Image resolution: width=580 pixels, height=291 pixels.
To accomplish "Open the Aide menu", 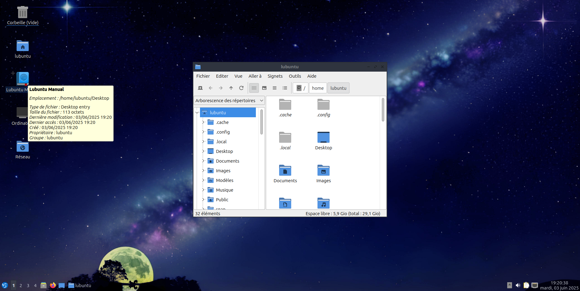I will click(x=312, y=76).
